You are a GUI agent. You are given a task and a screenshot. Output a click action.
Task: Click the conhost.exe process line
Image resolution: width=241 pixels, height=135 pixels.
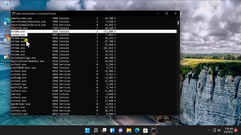pos(63,97)
